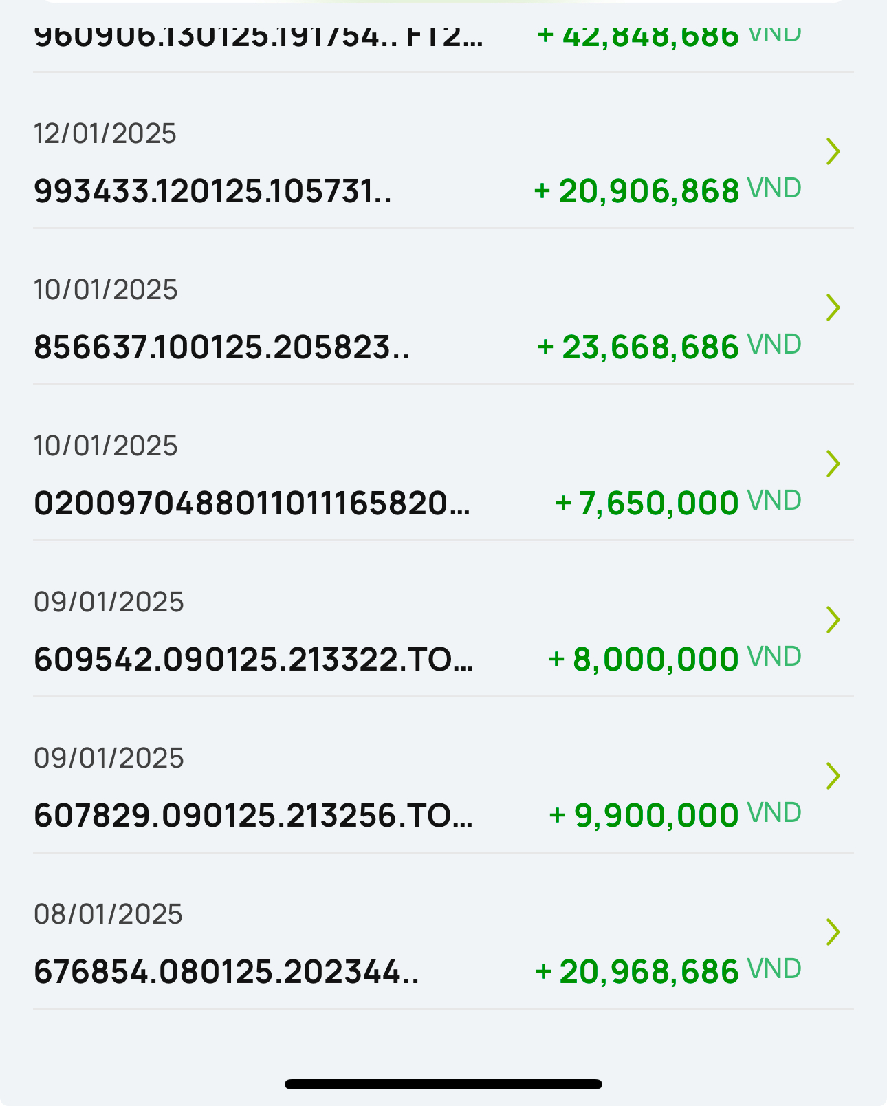The height and width of the screenshot is (1106, 887).
Task: Tap the home indicator bar at the bottom
Action: coord(443,1084)
